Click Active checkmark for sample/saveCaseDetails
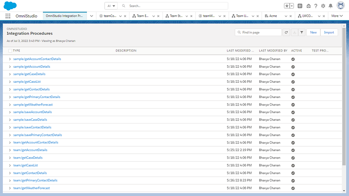 [293, 120]
